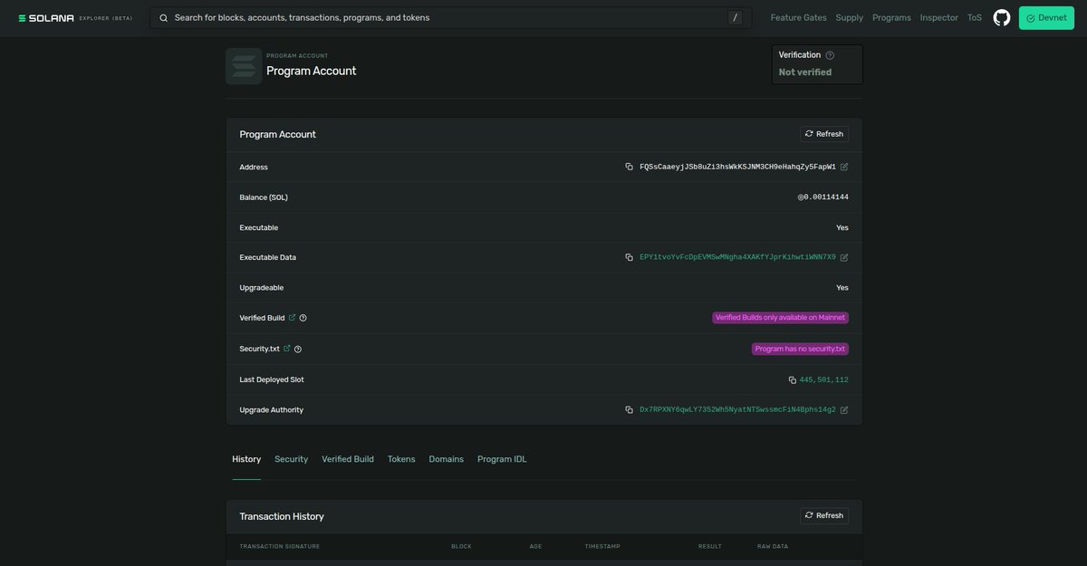The height and width of the screenshot is (566, 1087).
Task: Switch to the History tab
Action: [246, 459]
